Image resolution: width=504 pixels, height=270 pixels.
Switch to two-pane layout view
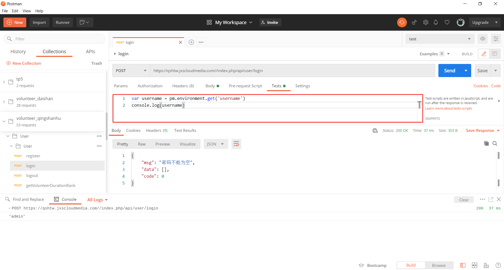pos(474,265)
